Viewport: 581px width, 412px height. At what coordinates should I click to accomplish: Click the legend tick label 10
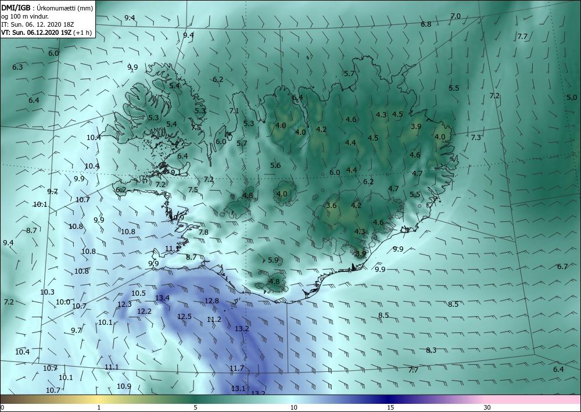(x=293, y=407)
